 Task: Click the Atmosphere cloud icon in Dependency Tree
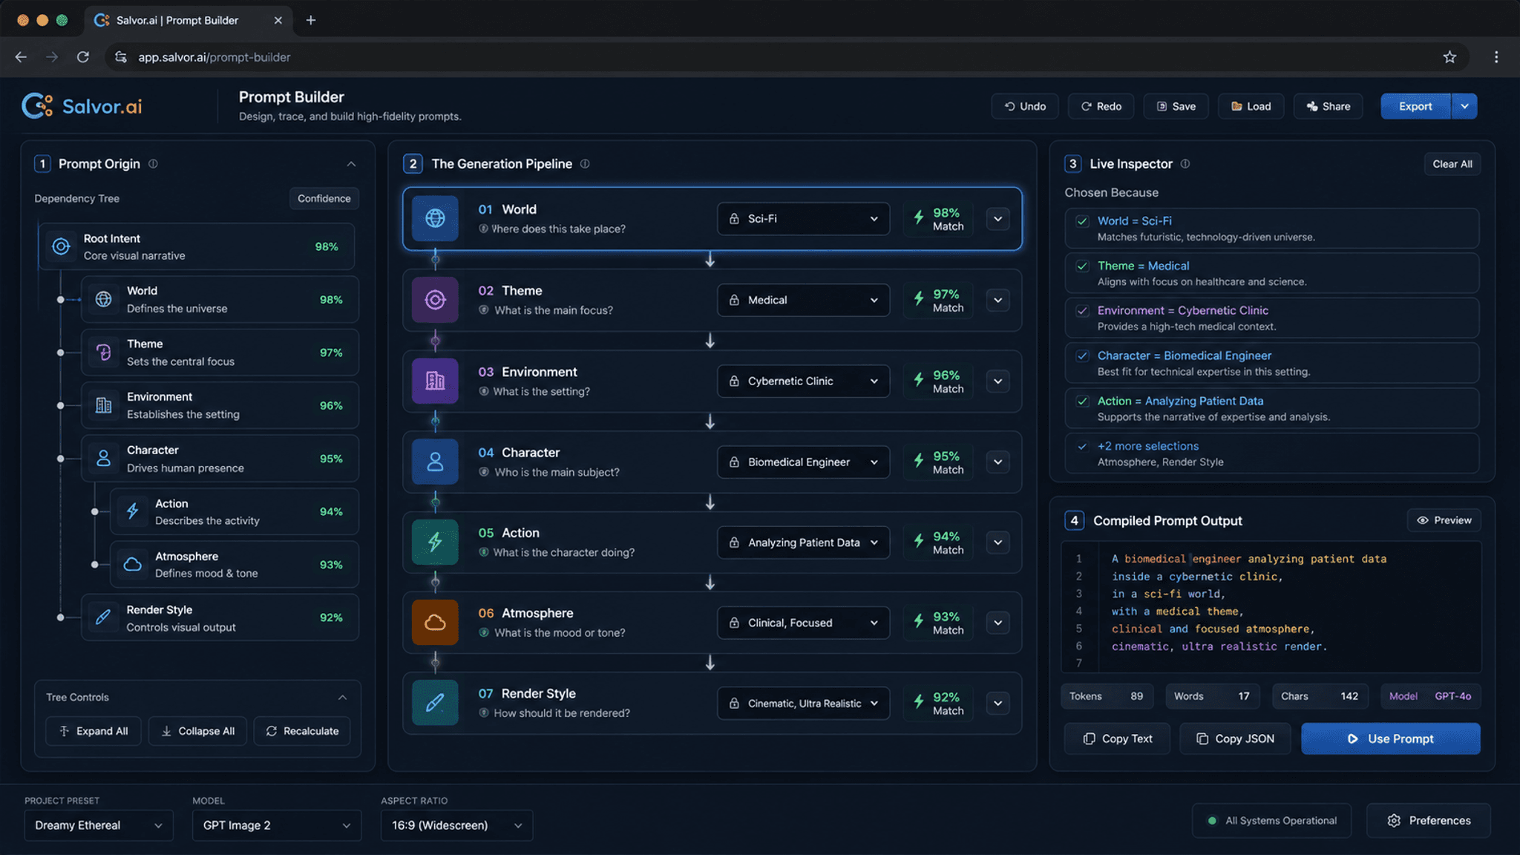[x=132, y=565]
